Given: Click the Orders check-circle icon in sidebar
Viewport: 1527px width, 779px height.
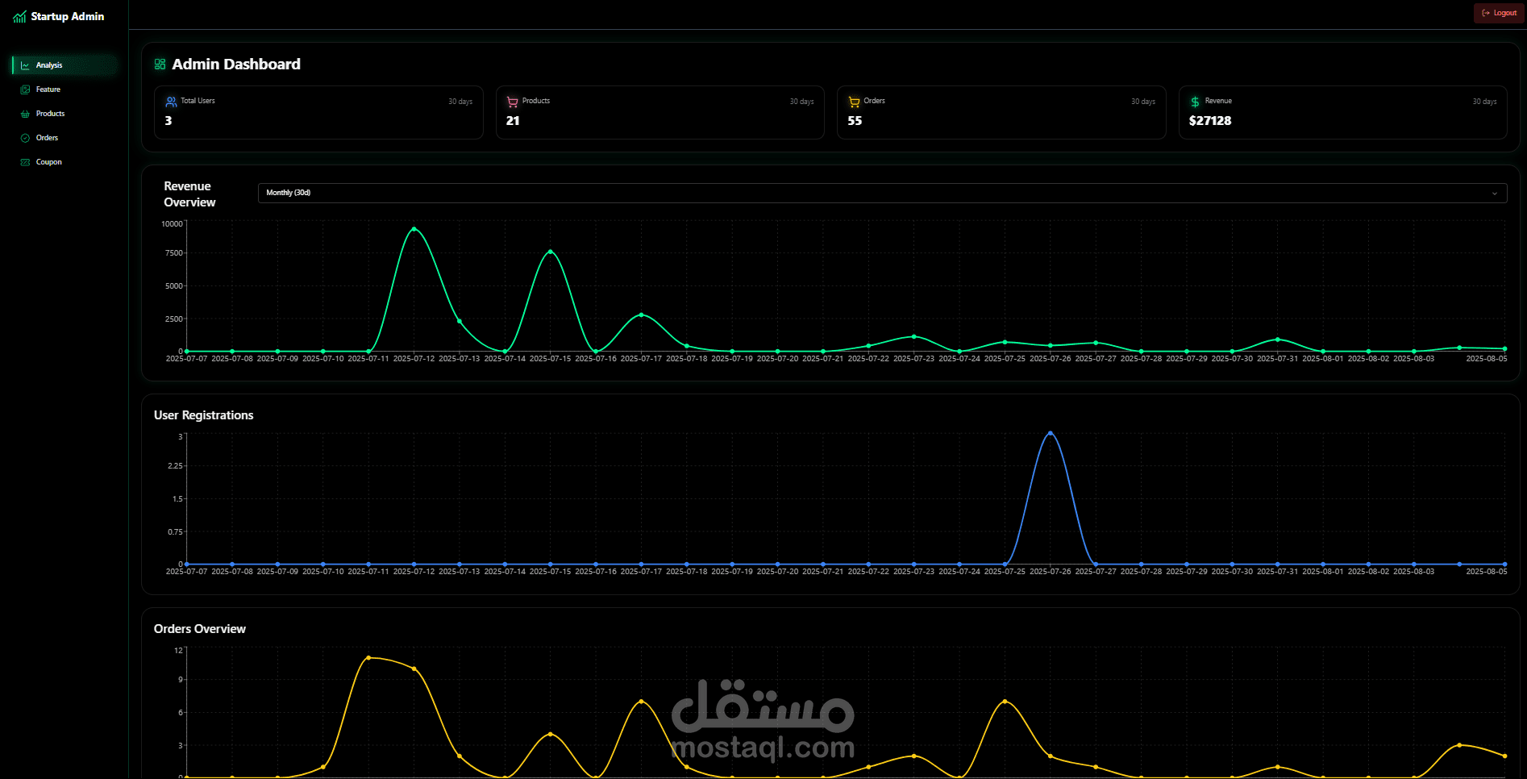Looking at the screenshot, I should pos(25,138).
